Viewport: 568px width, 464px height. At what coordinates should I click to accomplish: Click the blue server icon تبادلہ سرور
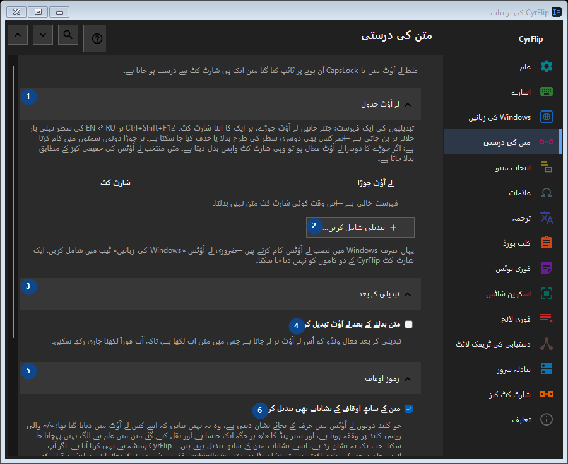click(x=547, y=369)
